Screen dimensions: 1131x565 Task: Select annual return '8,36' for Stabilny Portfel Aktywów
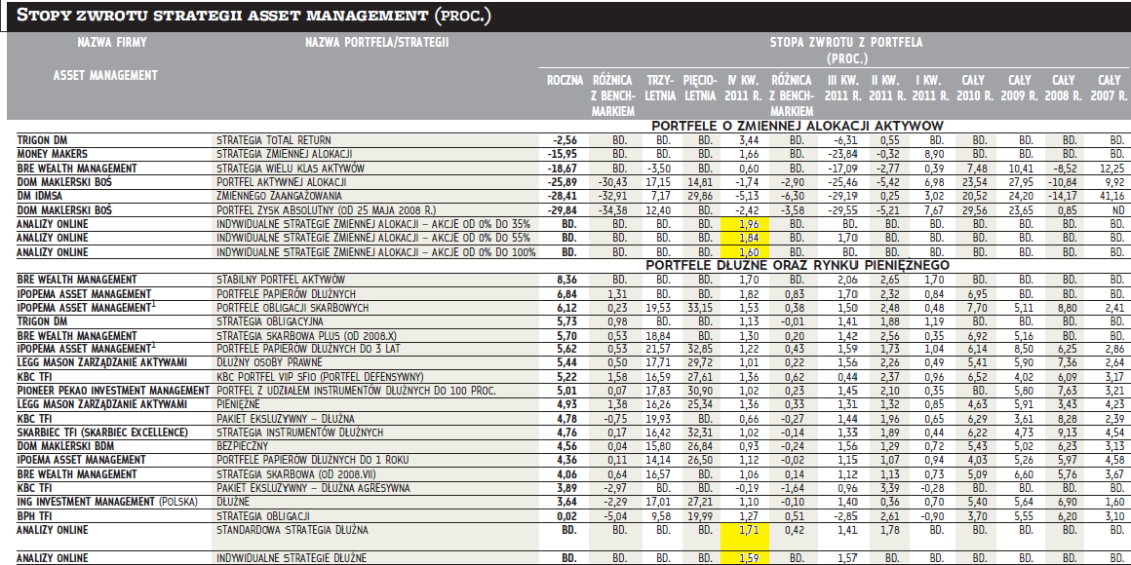click(567, 280)
